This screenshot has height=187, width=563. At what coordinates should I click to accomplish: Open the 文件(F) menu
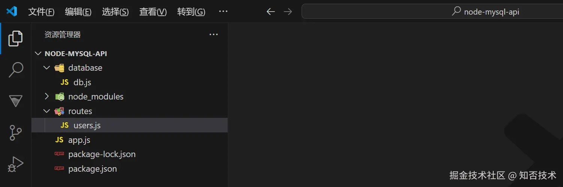point(41,12)
